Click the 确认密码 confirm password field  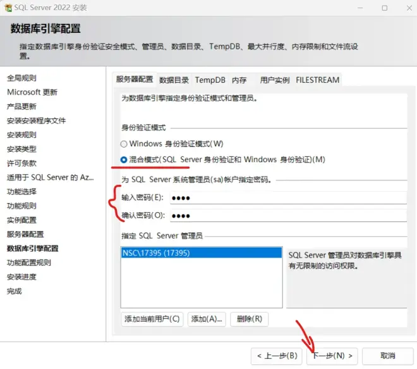click(x=288, y=216)
